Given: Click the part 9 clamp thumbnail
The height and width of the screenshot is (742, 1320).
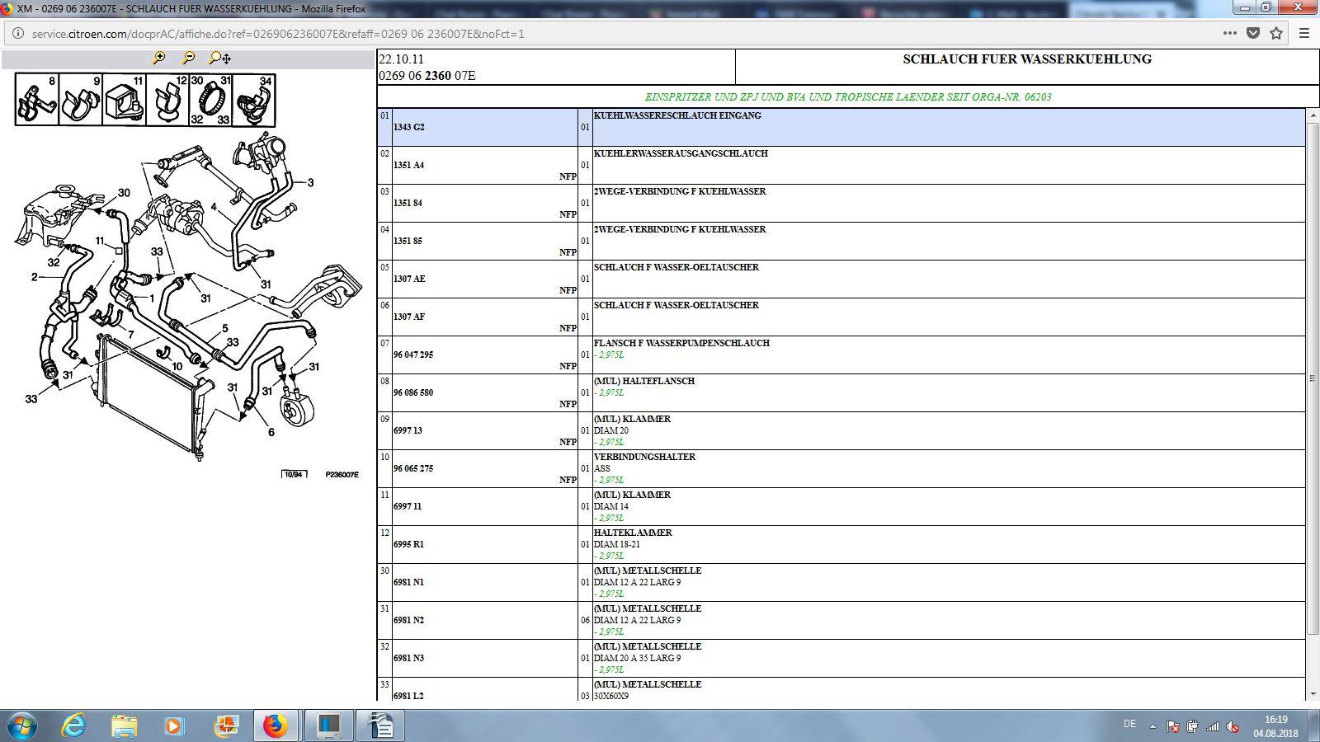Looking at the screenshot, I should pyautogui.click(x=81, y=100).
